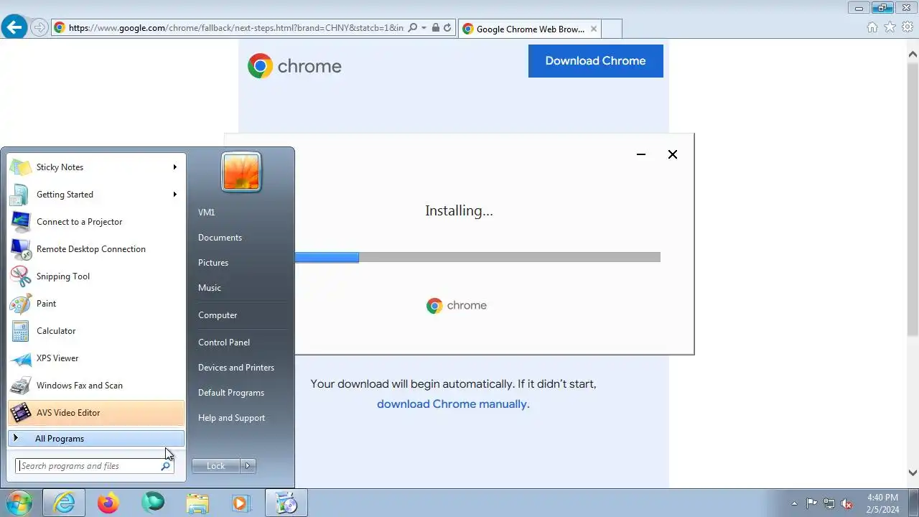Open the VM1 user folder
The height and width of the screenshot is (517, 919).
tap(207, 213)
